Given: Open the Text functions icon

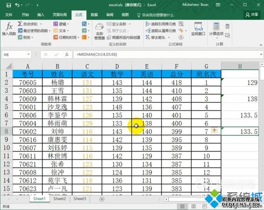Looking at the screenshot, I should (x=56, y=31).
